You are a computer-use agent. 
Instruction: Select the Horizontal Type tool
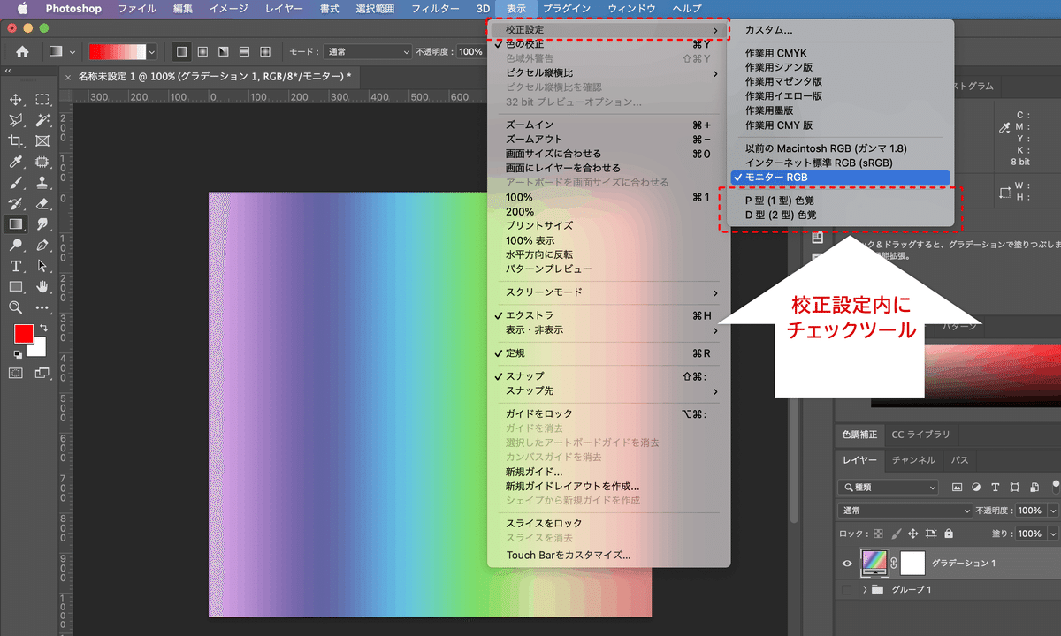pyautogui.click(x=16, y=266)
